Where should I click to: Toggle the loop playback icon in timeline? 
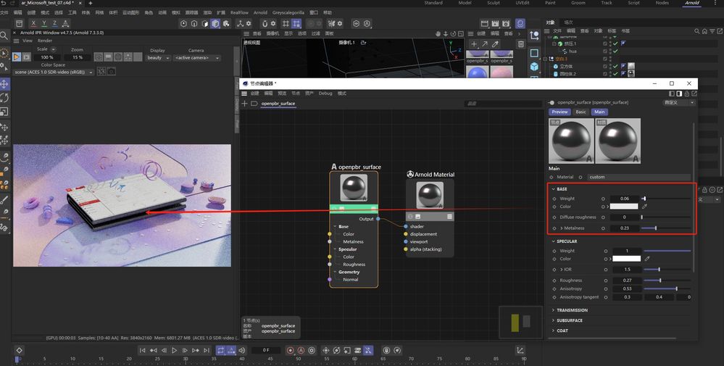coord(221,350)
